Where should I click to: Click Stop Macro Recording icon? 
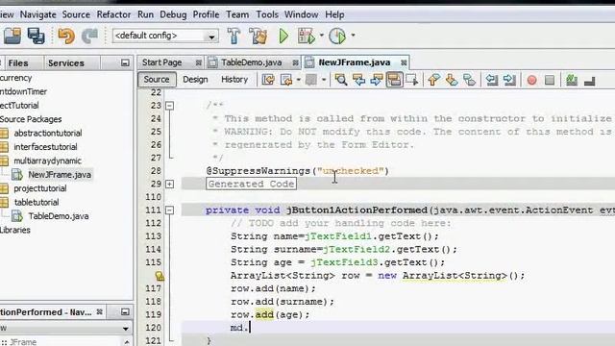(x=550, y=81)
